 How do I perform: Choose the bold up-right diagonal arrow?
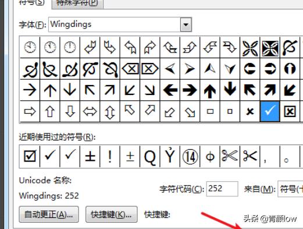pyautogui.click(x=270, y=90)
